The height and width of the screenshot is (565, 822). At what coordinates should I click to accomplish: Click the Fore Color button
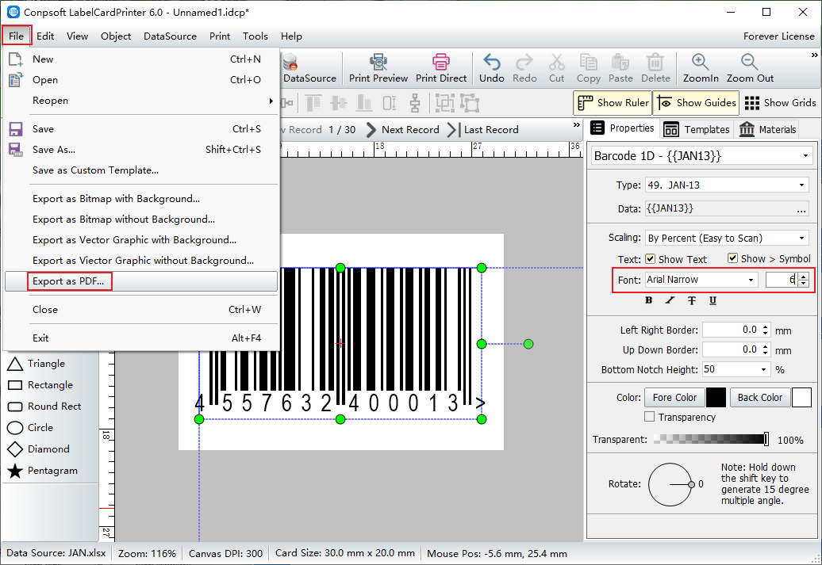(x=674, y=398)
